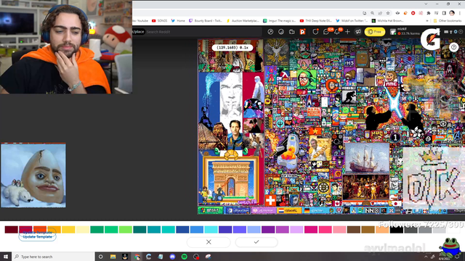465x261 pixels.
Task: Select the light pink color swatch
Action: click(x=339, y=229)
